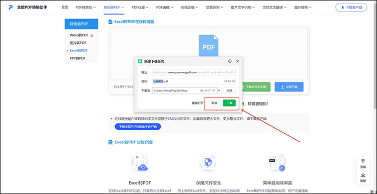The image size is (377, 194).
Task: Expand the PDF处理 dropdown menu
Action: [140, 8]
